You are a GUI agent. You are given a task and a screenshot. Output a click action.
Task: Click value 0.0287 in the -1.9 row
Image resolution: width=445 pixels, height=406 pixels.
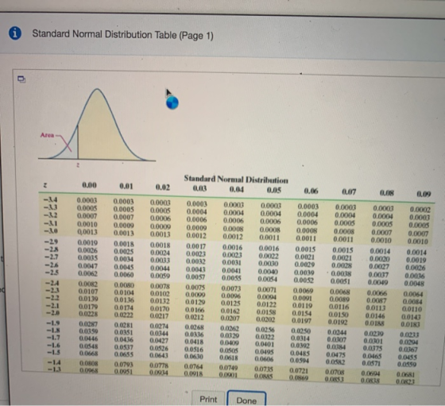[88, 323]
